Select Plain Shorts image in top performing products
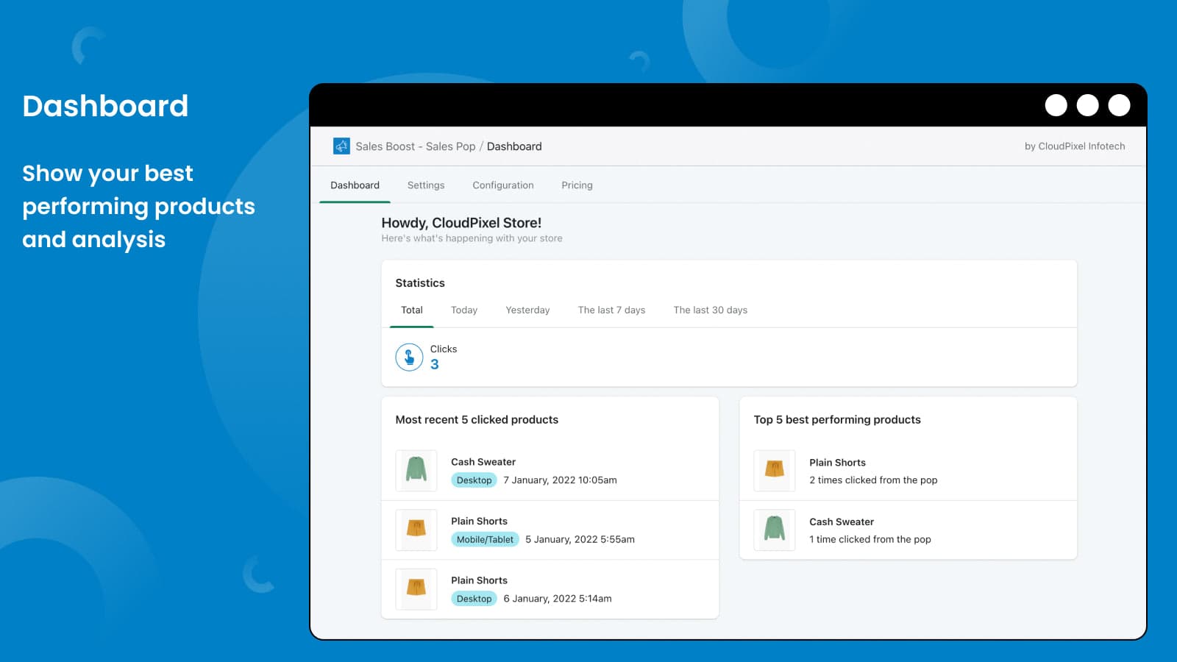Viewport: 1177px width, 662px height. click(775, 471)
